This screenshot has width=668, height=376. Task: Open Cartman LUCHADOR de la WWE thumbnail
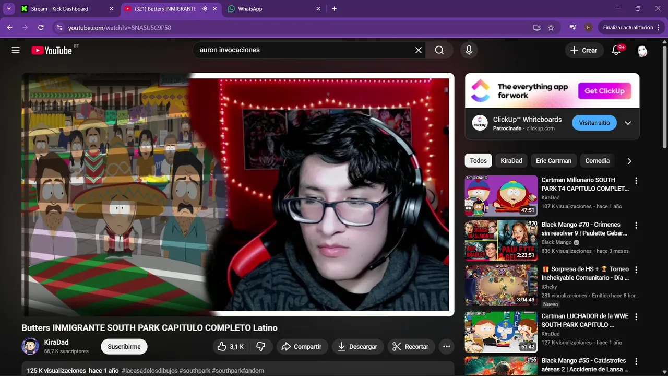pos(501,332)
